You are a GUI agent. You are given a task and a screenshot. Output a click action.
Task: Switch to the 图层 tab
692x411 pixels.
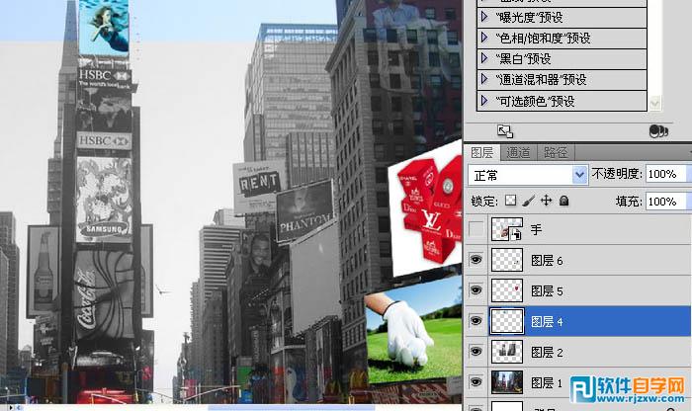point(482,152)
